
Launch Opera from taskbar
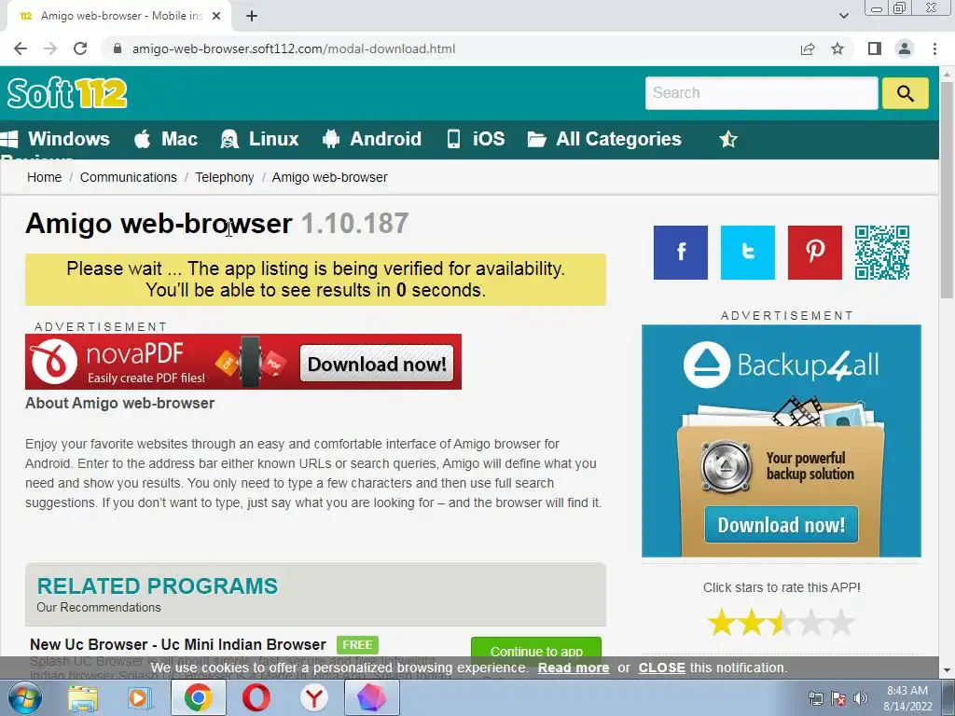pos(256,697)
